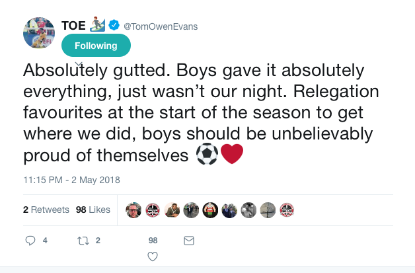415x273 pixels.
Task: Click the reply speech bubble icon
Action: (x=30, y=241)
